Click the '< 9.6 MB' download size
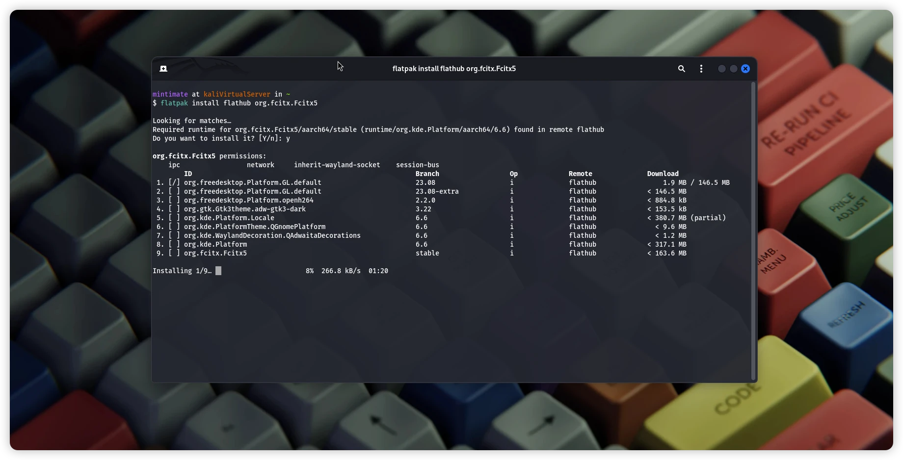Viewport: 903px width, 460px height. tap(671, 227)
